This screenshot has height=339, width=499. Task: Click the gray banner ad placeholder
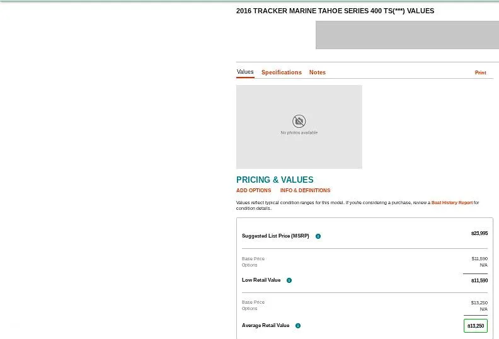click(x=407, y=35)
